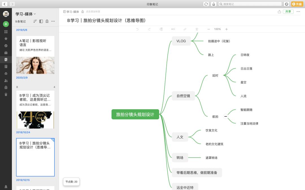The height and width of the screenshot is (190, 305).
Task: Open the cube icon in sidebar
Action: (6, 73)
